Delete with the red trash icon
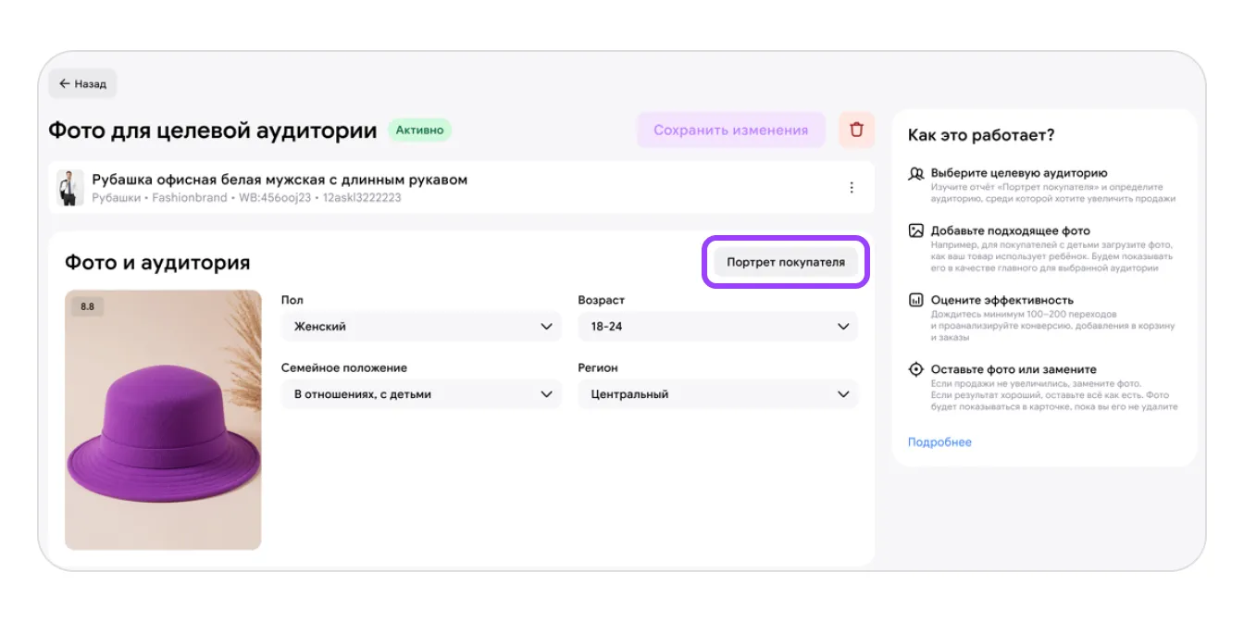The image size is (1244, 622). [x=856, y=131]
